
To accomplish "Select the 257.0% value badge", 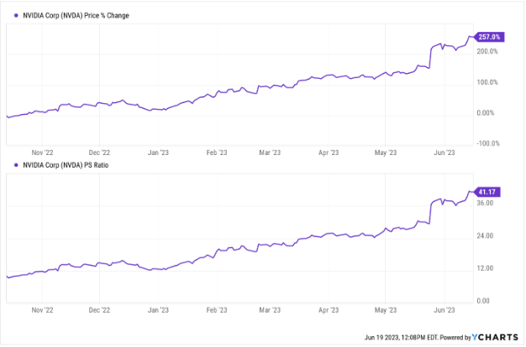I will pos(489,37).
